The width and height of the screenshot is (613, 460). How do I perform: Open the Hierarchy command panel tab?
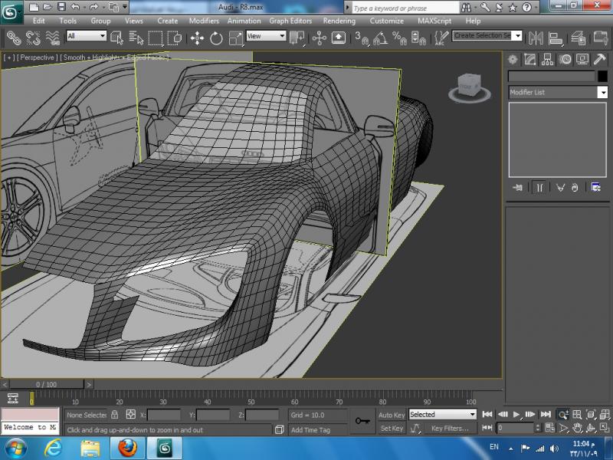[x=548, y=59]
